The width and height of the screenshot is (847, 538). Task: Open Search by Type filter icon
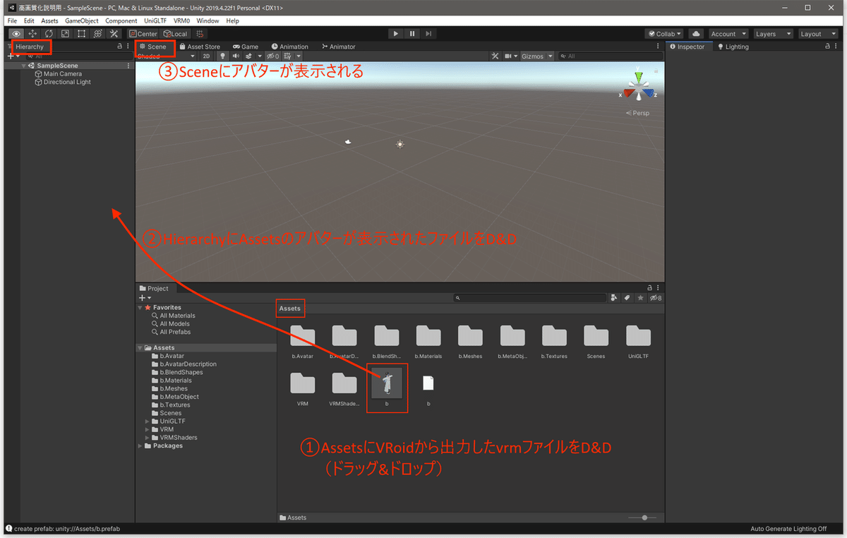pyautogui.click(x=614, y=298)
